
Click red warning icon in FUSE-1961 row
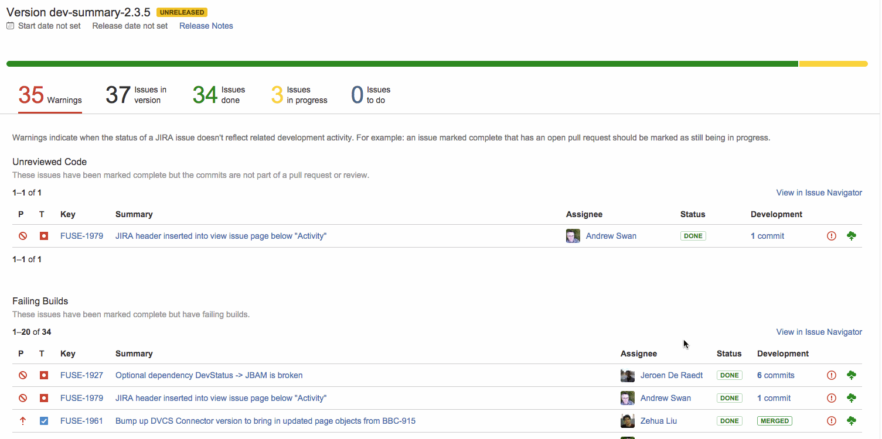point(831,421)
